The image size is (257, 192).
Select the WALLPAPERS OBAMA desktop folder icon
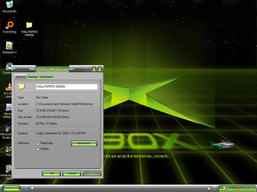pyautogui.click(x=29, y=25)
